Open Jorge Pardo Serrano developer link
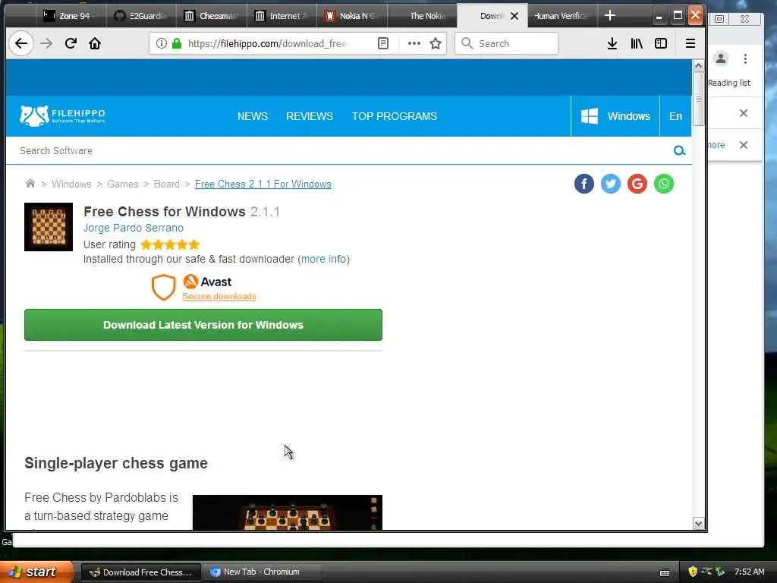 click(134, 228)
